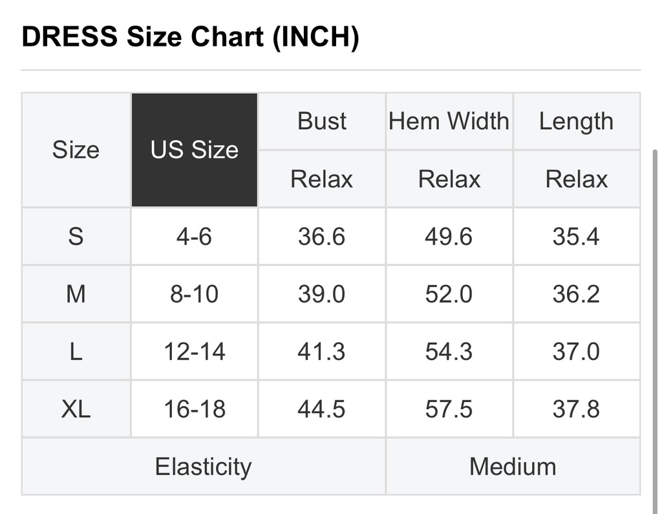Select the XL size row label
The image size is (662, 514).
pos(76,409)
